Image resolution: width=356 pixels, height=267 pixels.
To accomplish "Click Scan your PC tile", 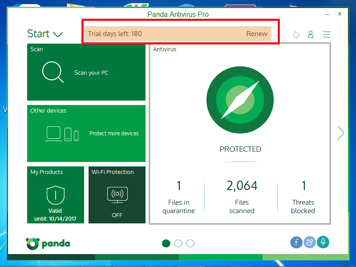I will click(86, 72).
